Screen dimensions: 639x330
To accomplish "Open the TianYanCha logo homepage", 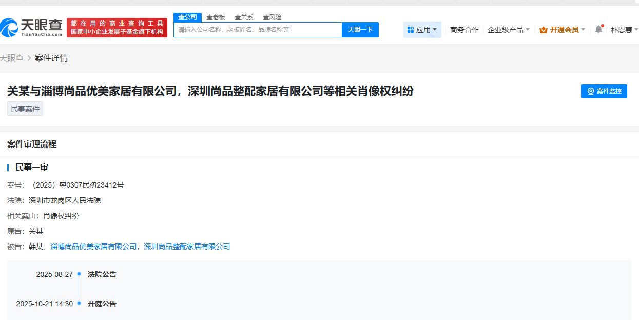I will (x=31, y=28).
